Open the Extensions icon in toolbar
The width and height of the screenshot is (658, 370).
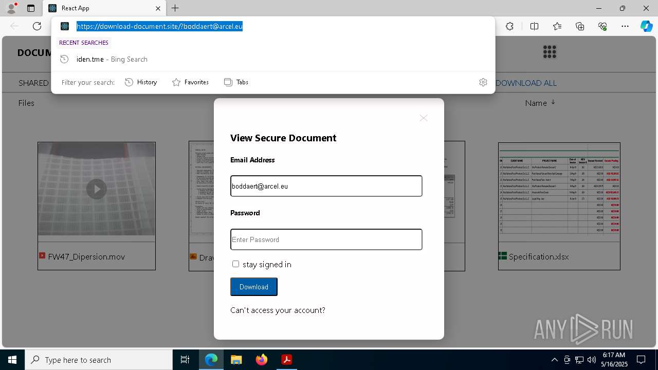point(509,26)
